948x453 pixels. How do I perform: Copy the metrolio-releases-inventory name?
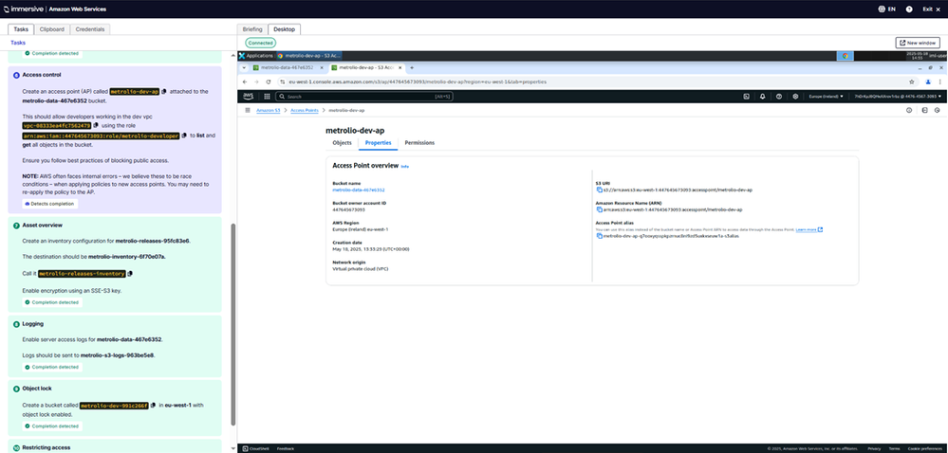click(131, 274)
